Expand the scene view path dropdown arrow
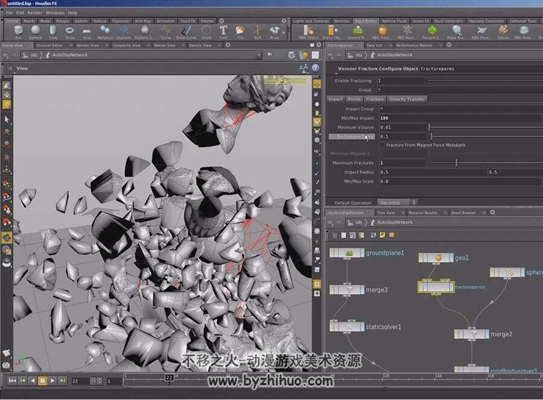This screenshot has width=543, height=400. click(x=258, y=55)
